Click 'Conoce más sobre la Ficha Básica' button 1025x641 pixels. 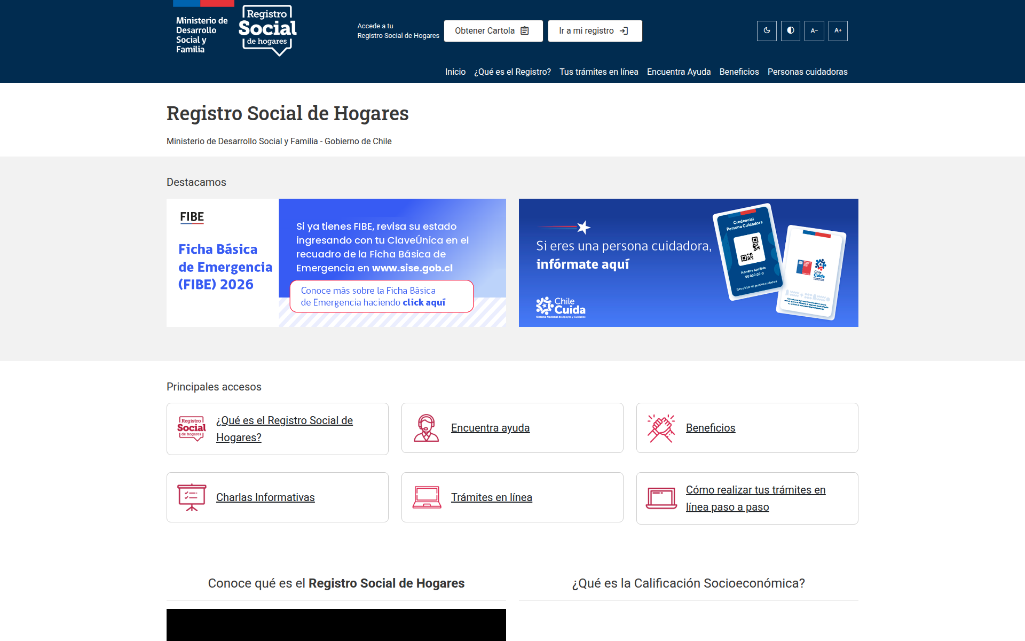pos(382,296)
